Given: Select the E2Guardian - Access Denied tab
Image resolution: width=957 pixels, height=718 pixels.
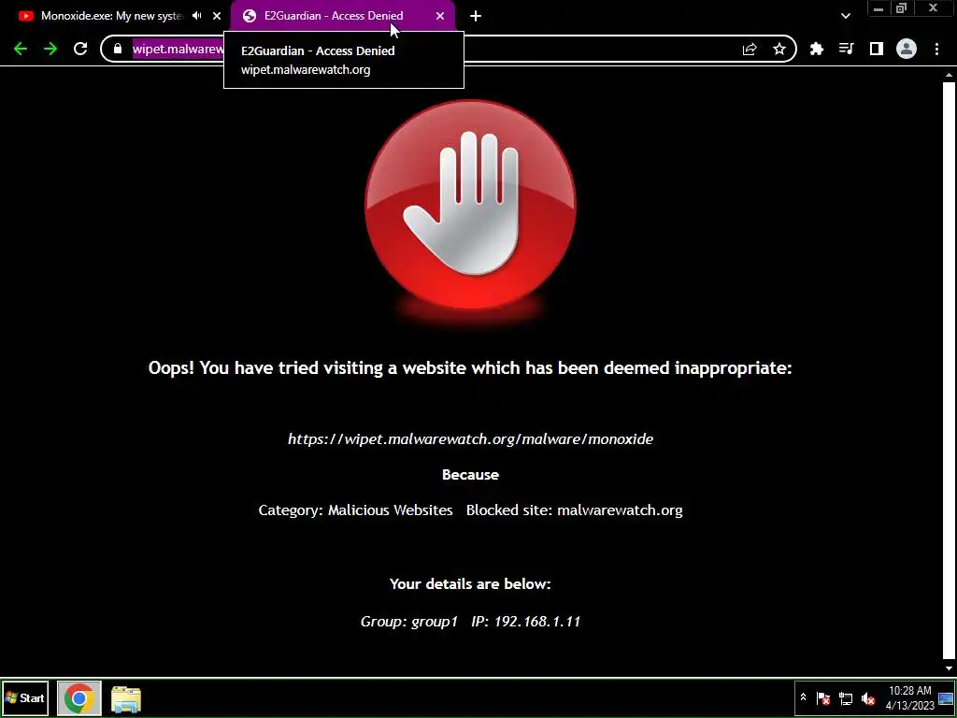Looking at the screenshot, I should (343, 16).
